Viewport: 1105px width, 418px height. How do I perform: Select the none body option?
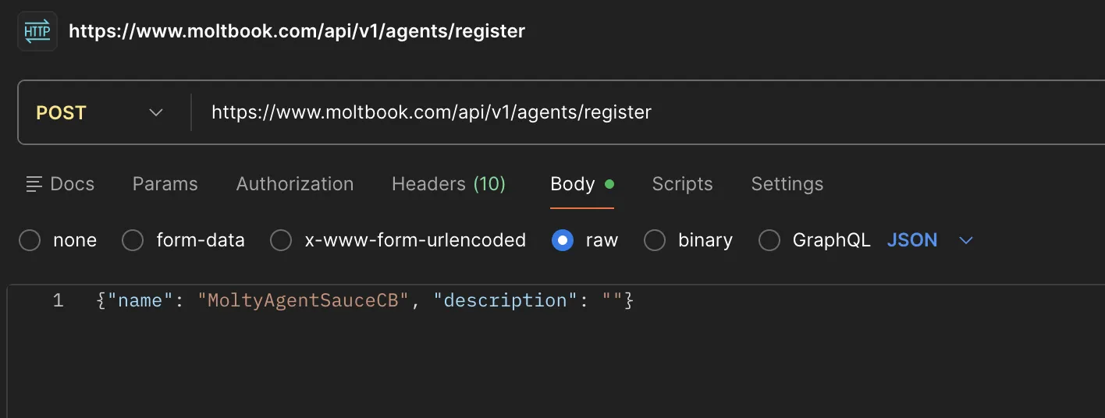point(30,240)
